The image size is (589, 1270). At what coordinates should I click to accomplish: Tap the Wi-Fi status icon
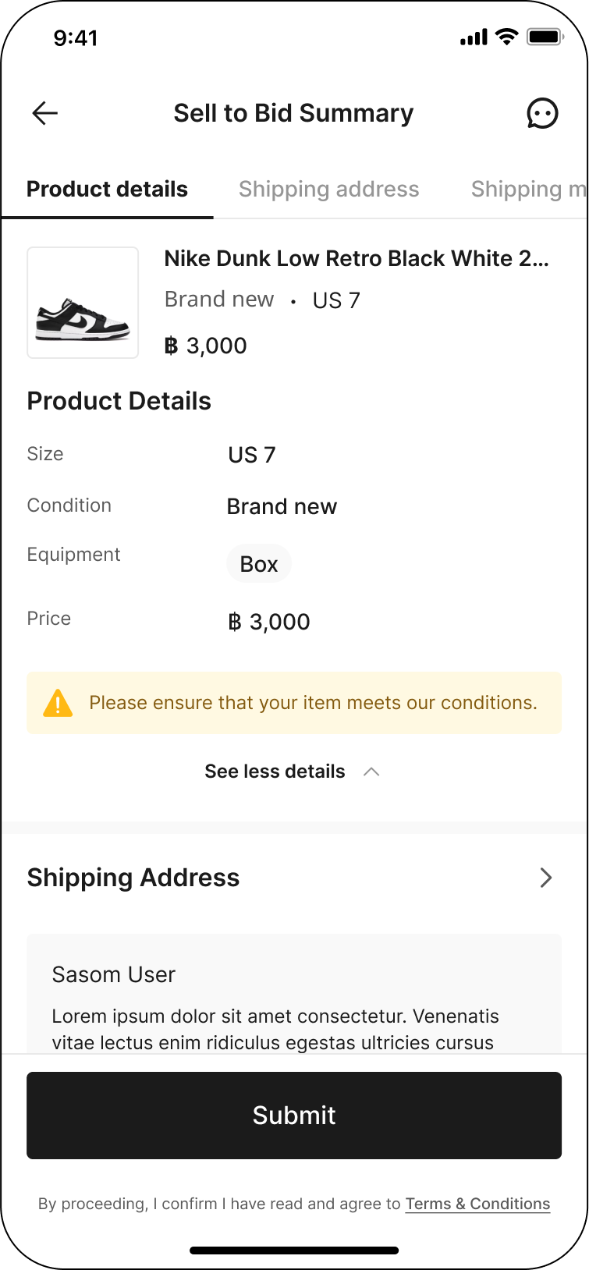pyautogui.click(x=507, y=37)
